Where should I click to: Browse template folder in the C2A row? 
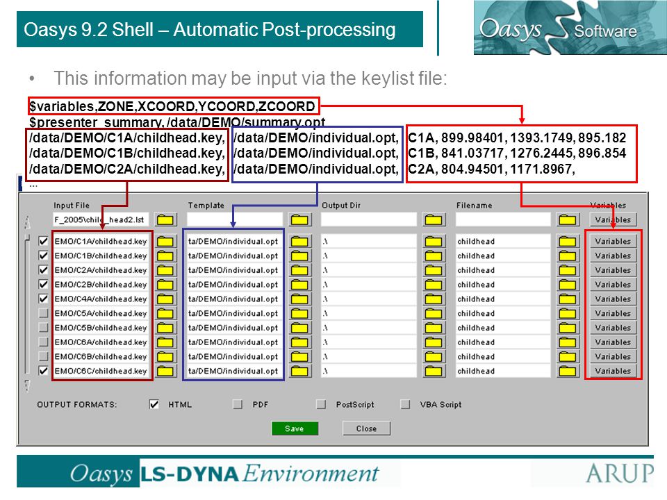[299, 270]
